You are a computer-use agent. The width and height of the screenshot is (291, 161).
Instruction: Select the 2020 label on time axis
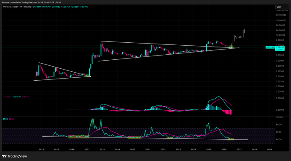click(x=133, y=149)
